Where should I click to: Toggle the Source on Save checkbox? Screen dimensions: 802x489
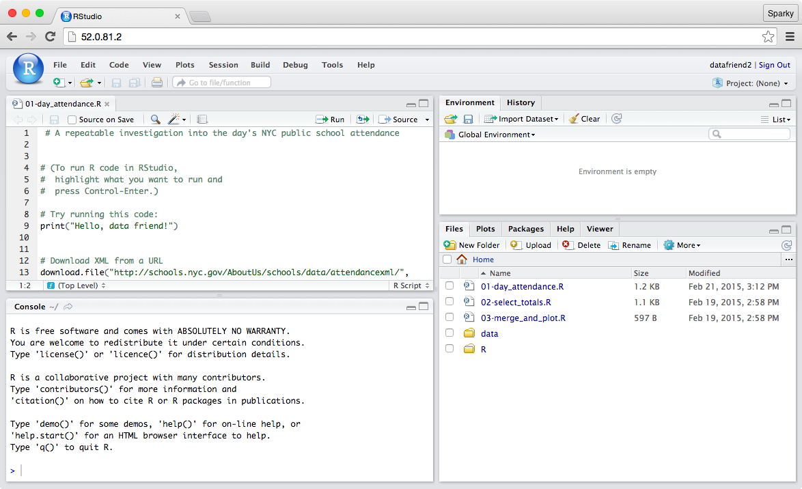[x=72, y=120]
